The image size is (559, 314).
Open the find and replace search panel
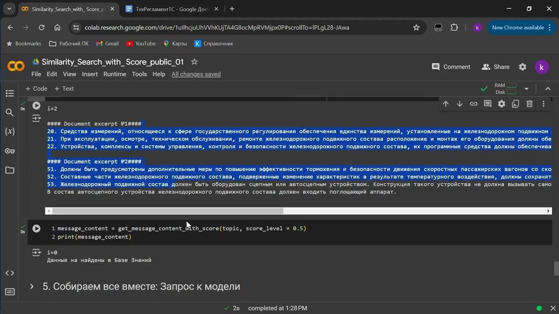pos(10,113)
